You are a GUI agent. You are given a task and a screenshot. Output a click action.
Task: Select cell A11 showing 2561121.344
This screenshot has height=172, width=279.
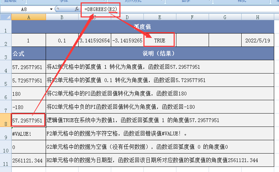[28, 160]
